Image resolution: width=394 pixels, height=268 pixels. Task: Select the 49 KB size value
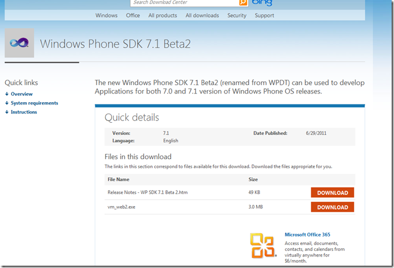254,192
